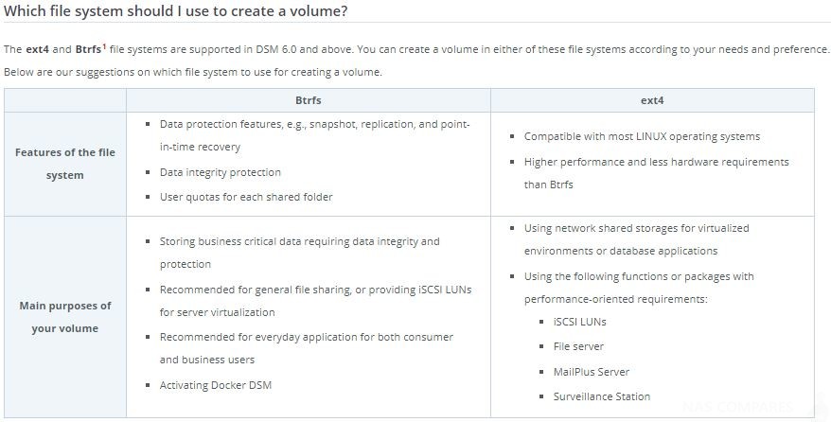The image size is (831, 422).
Task: Click 'Compatible with most LINUX operating systems' text
Action: (642, 136)
